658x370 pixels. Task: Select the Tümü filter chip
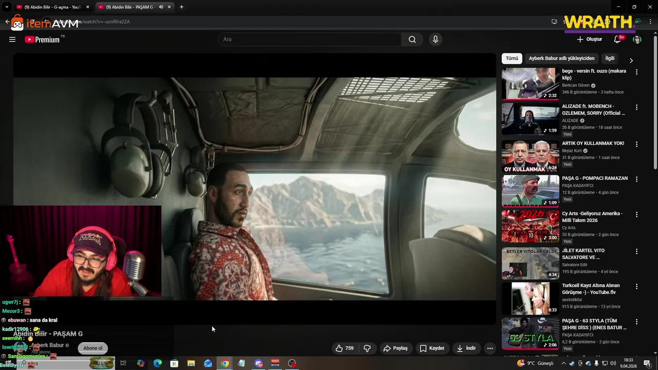[512, 59]
